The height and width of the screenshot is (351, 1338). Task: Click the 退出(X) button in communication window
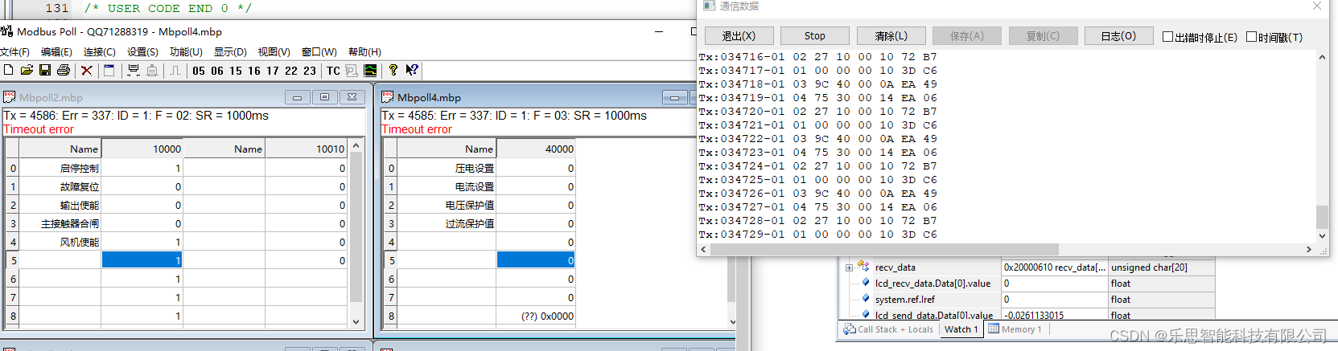[739, 36]
